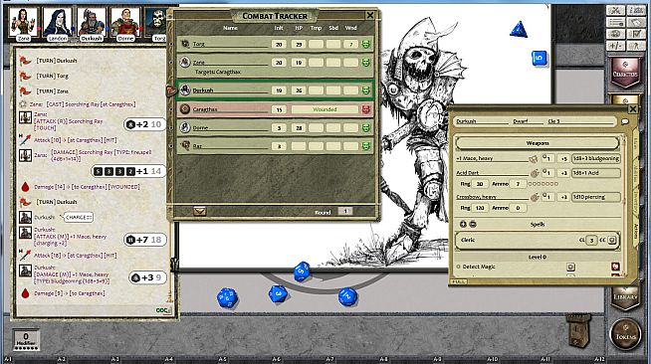Screen dimensions: 651x364
Task: Click the dice tower icon
Action: click(578, 330)
